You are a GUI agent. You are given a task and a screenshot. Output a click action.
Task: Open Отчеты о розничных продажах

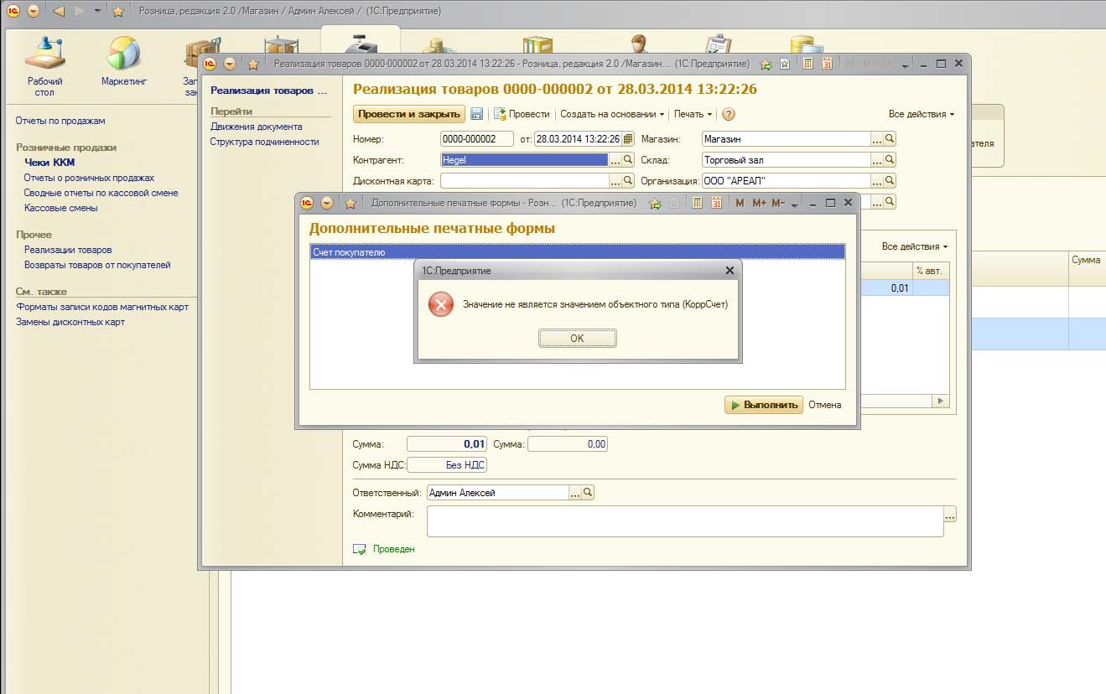click(89, 178)
